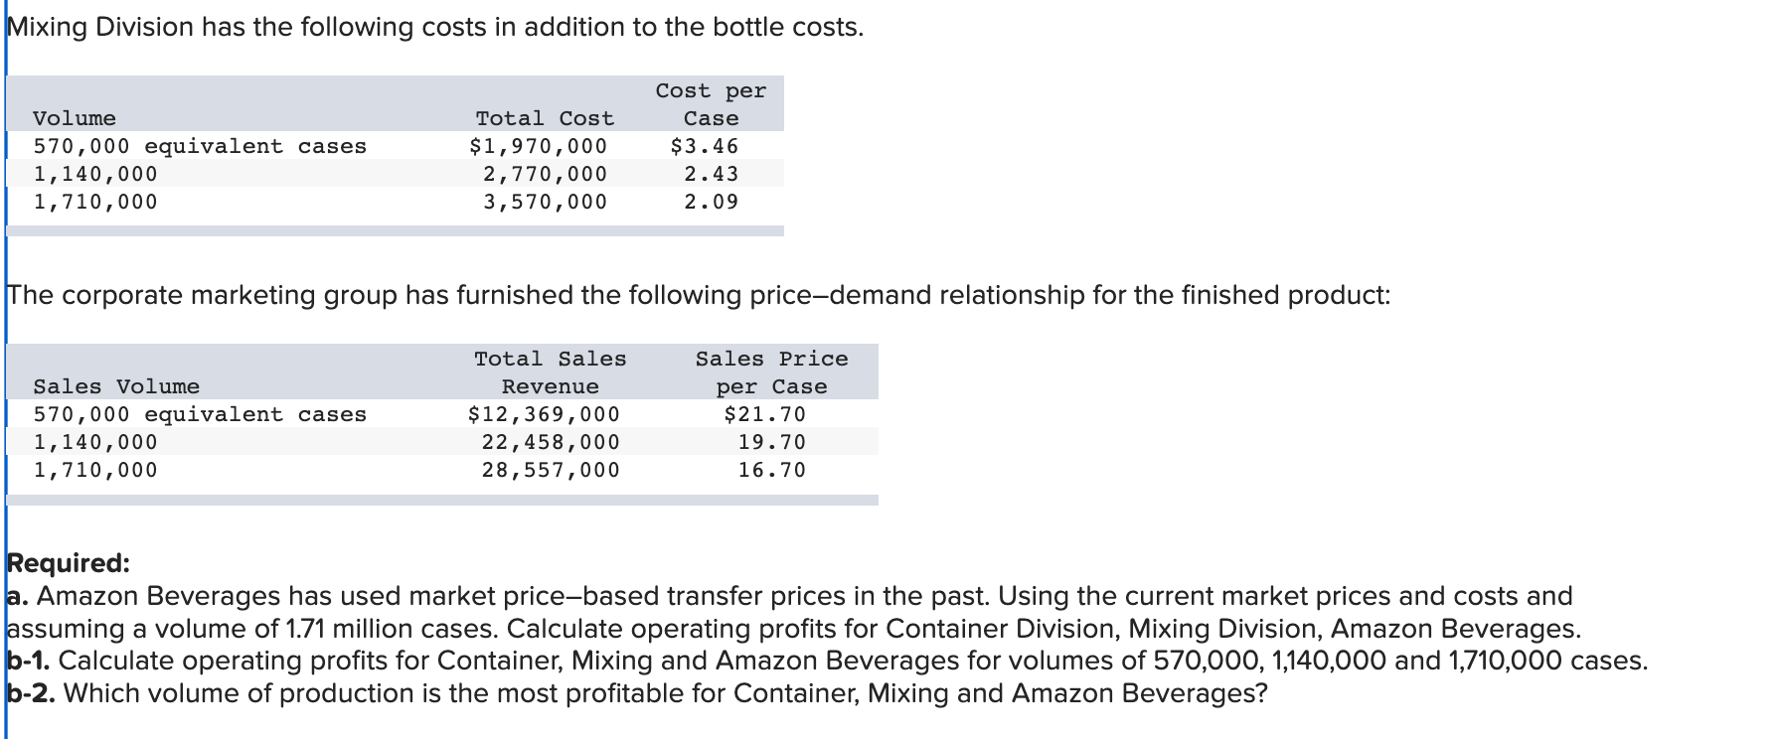Click the 16.70 sales price cell
The image size is (1779, 739).
771,470
